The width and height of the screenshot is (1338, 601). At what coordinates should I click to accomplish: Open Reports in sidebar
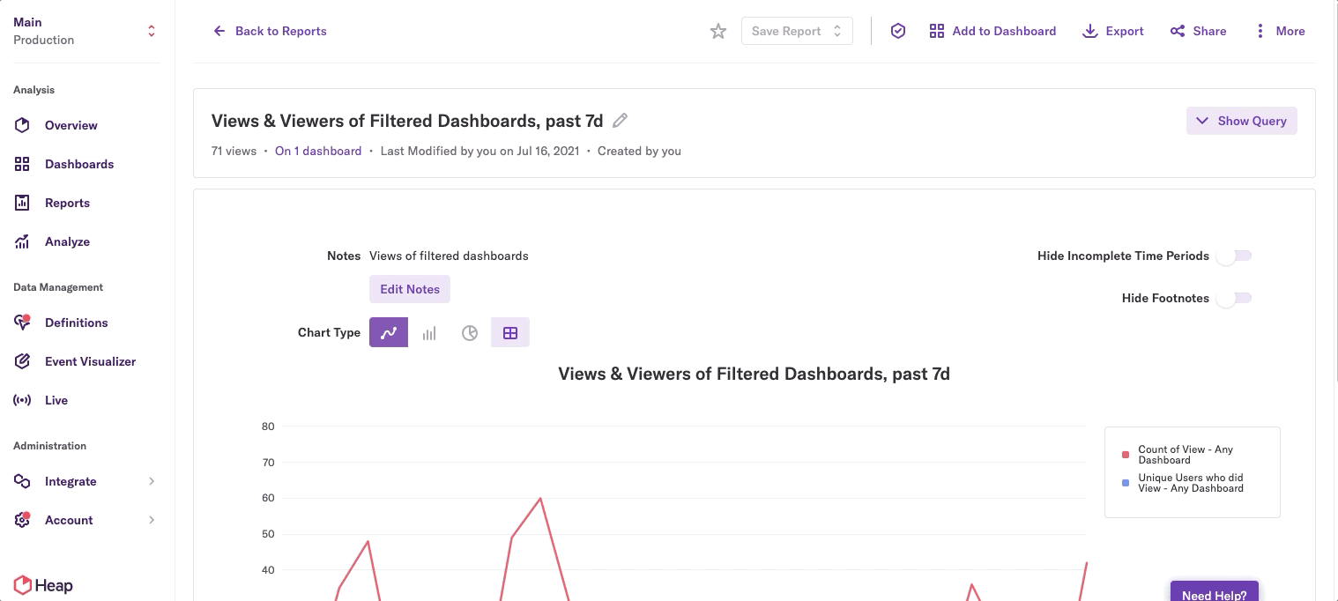click(68, 203)
